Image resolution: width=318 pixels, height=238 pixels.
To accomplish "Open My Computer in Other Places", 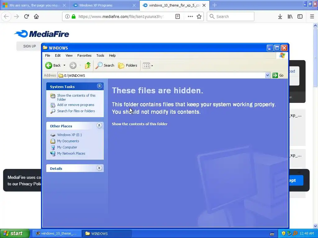I will coord(67,147).
